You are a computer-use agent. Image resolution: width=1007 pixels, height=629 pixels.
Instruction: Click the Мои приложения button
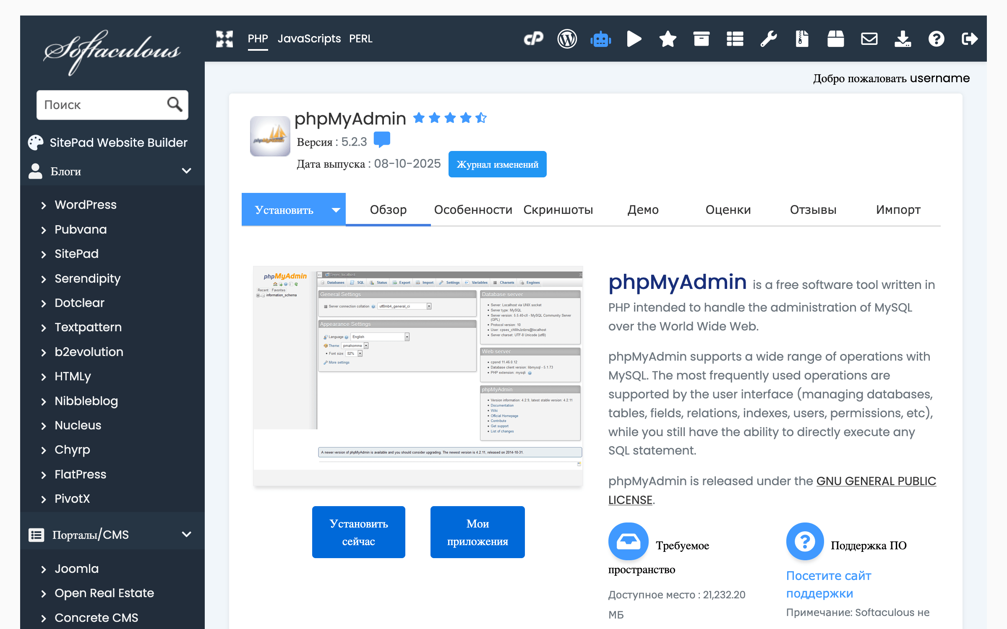(x=477, y=532)
